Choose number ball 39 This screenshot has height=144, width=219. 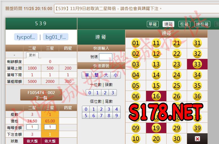tap(197, 128)
